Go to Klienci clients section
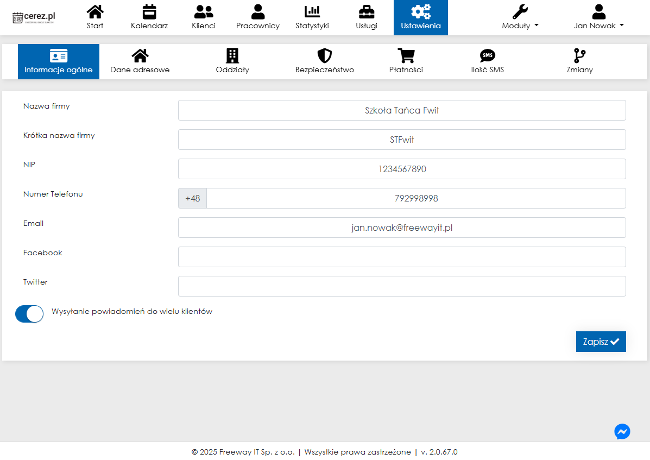This screenshot has width=650, height=460. coord(204,17)
